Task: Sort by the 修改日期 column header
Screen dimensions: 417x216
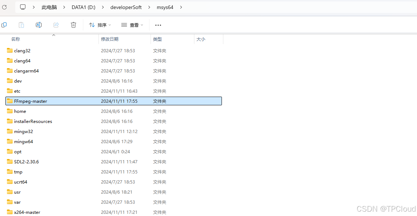Action: [110, 39]
